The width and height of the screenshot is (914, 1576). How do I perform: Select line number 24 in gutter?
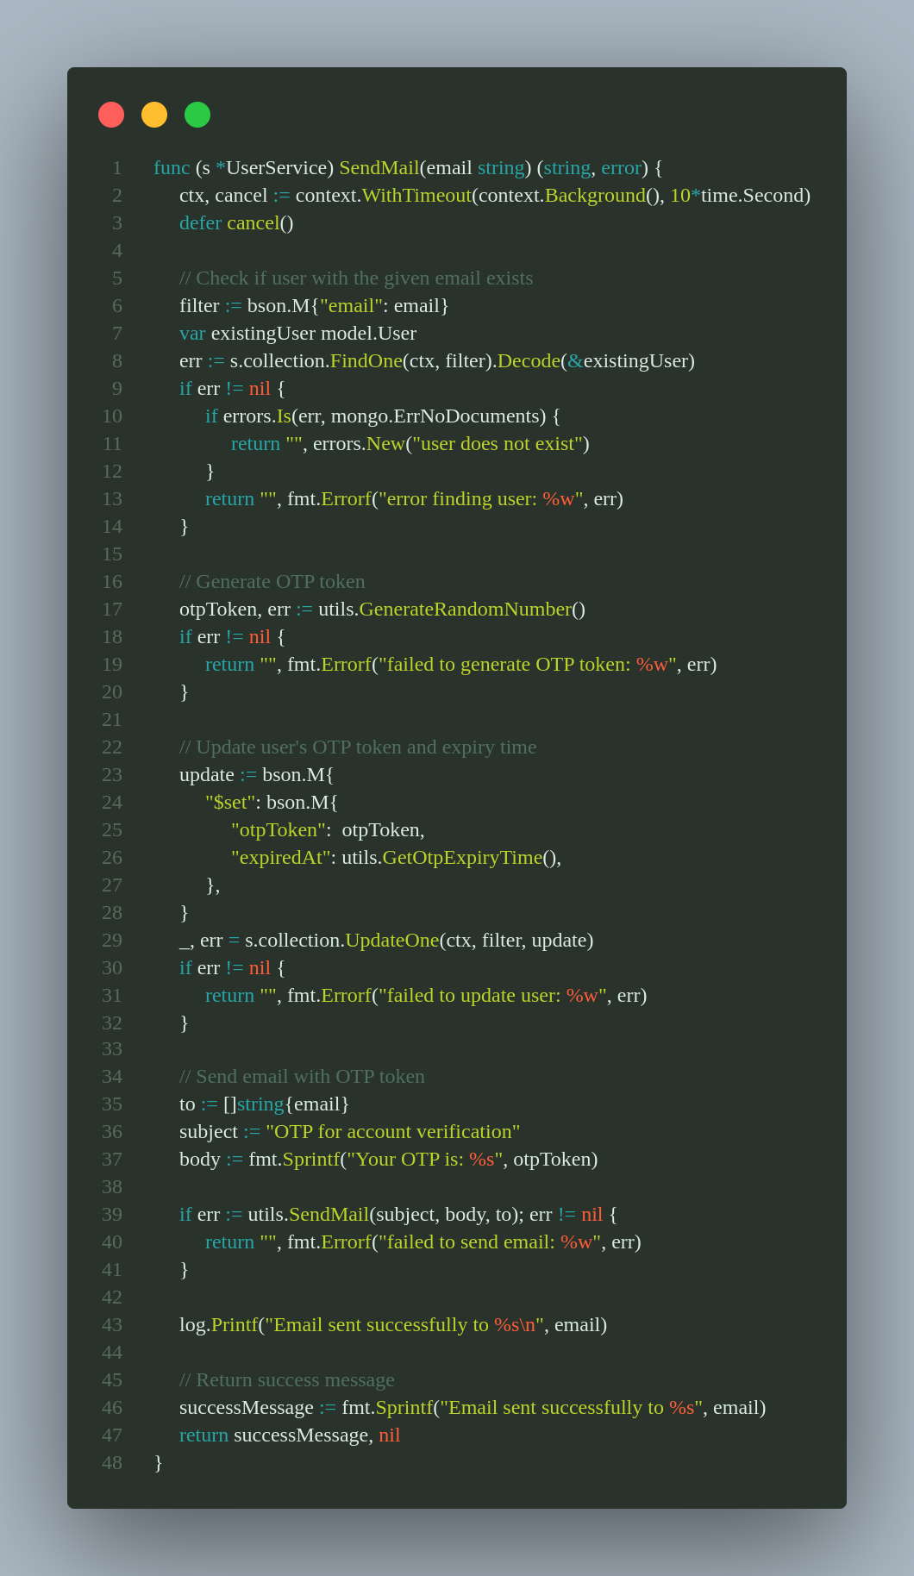click(112, 803)
